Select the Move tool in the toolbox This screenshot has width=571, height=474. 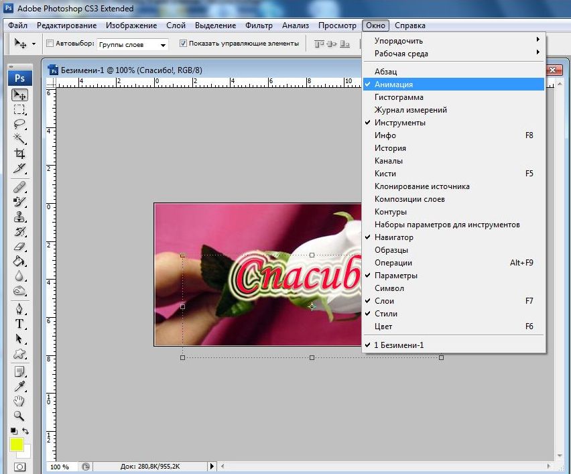19,95
